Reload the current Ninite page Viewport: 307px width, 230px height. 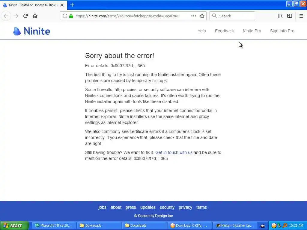(25, 16)
